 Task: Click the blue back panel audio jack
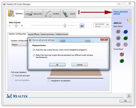125,32
